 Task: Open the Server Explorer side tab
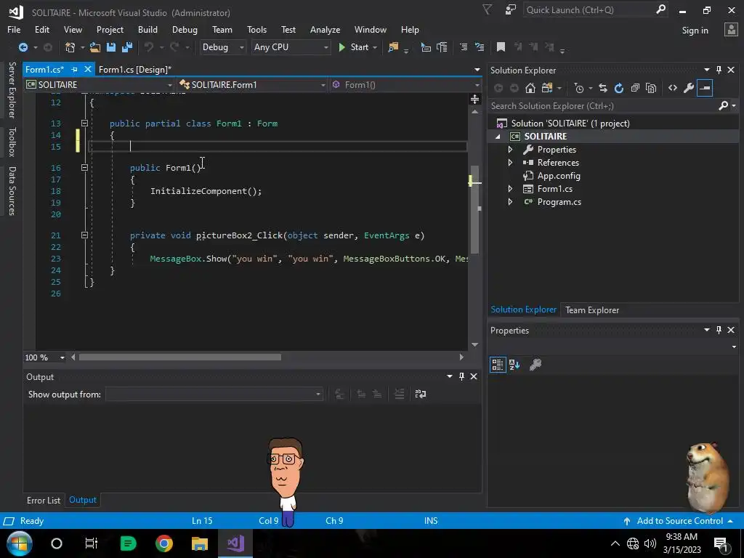pyautogui.click(x=12, y=89)
